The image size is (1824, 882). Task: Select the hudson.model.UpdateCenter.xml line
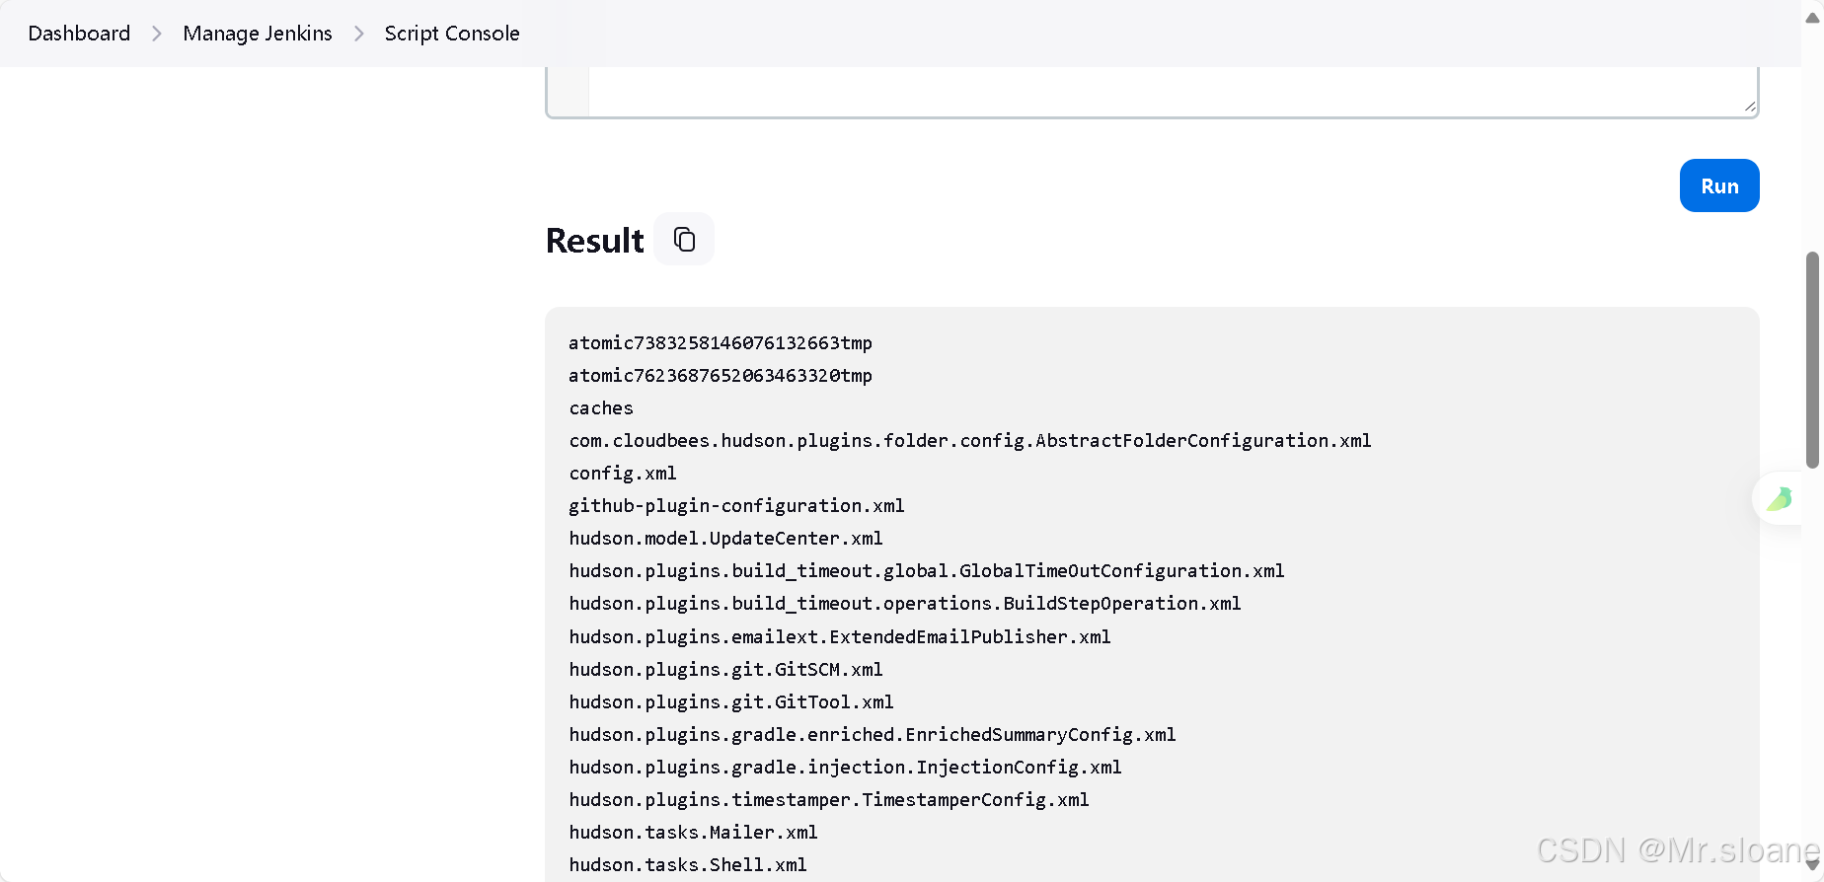(x=725, y=539)
